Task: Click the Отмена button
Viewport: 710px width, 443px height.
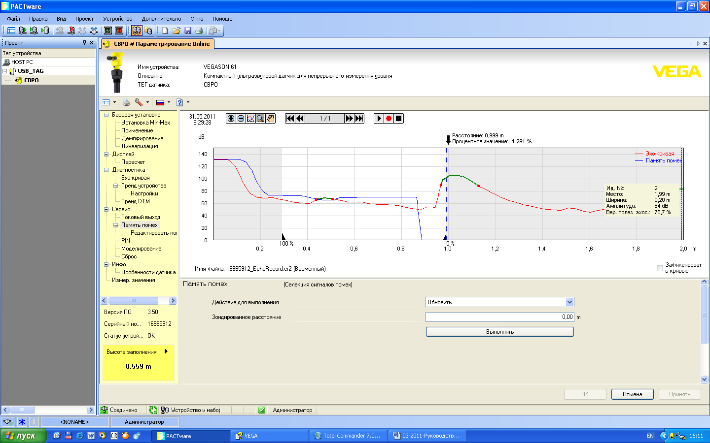Action: (x=633, y=394)
